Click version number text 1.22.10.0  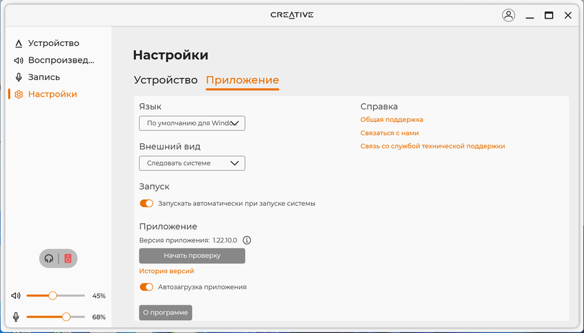click(x=225, y=240)
